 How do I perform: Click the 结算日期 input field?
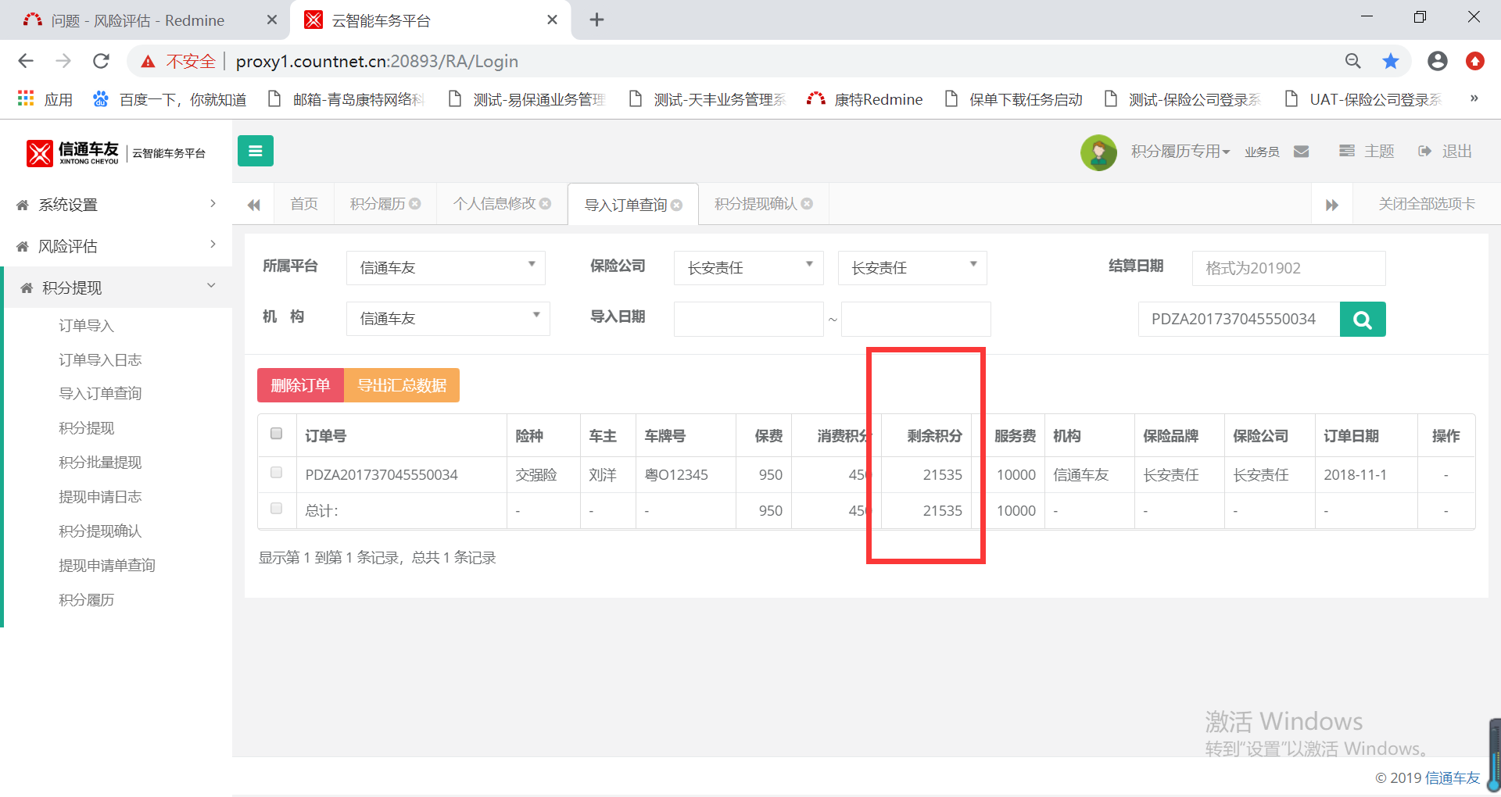coord(1288,268)
